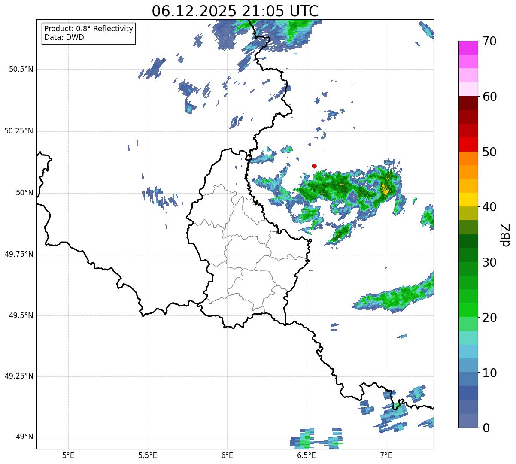Click the colorbar tick value 0
This screenshot has width=516, height=464.
click(x=486, y=428)
